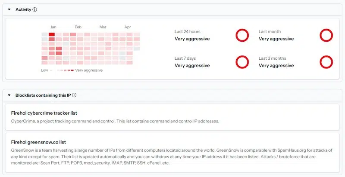Select the Activity section heading
Viewport: 345px width, 177px height.
tap(23, 9)
